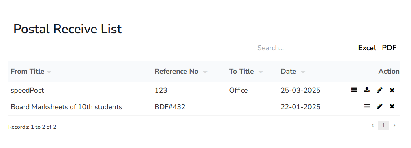
Task: Edit the Board Marksheets of 10th students record
Action: tap(379, 106)
